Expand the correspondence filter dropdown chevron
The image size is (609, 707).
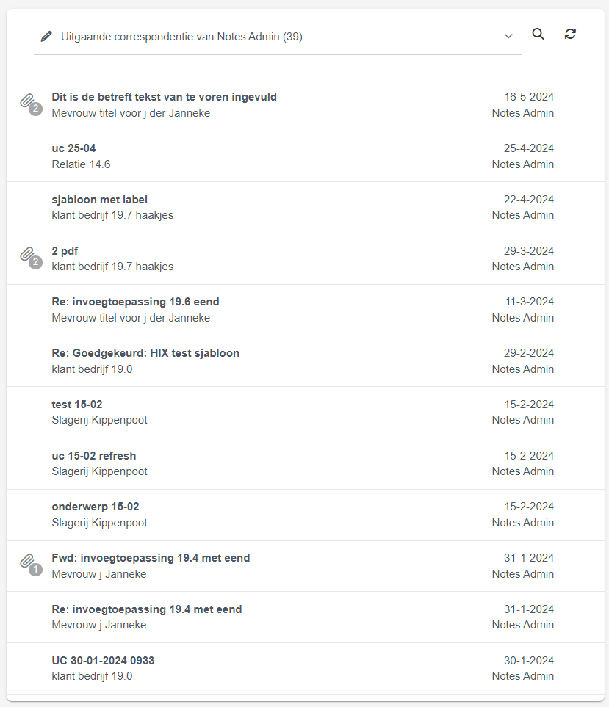point(508,36)
